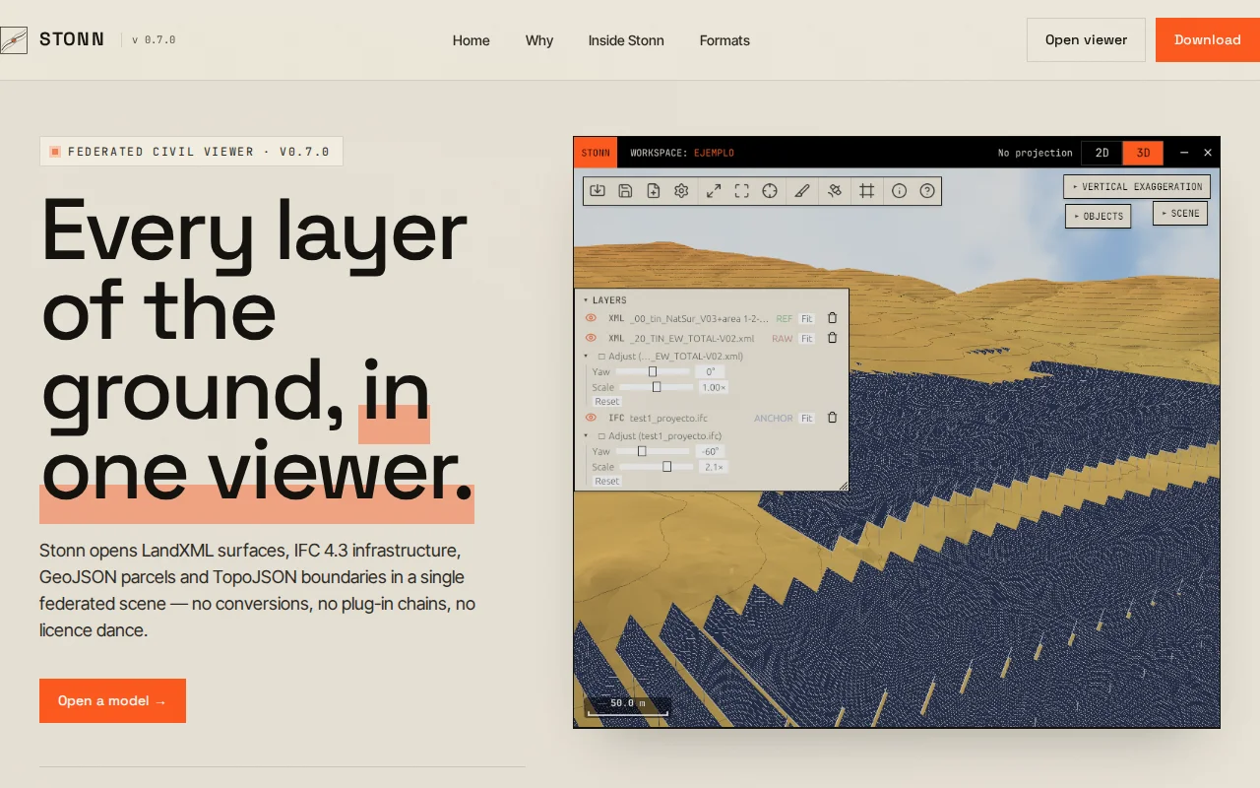Click the ANCHOR tag on IFC layer

tap(774, 418)
